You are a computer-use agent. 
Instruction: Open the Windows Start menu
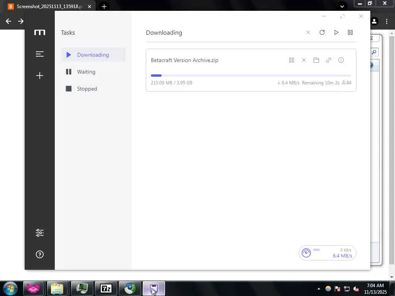pos(10,288)
